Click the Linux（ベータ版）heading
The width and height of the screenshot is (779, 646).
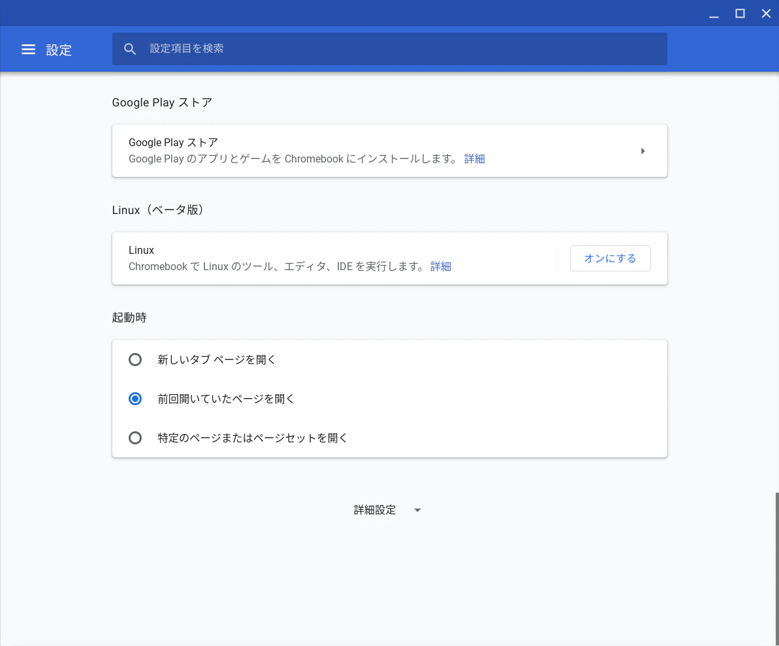click(x=158, y=210)
